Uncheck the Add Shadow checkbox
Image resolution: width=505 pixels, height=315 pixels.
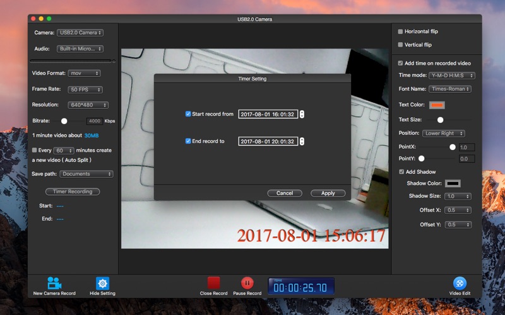[401, 172]
